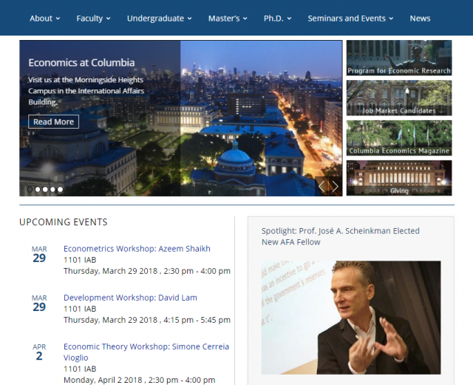Select the fourth slide indicator dot
Screen dimensions: 473x385
tap(52, 190)
